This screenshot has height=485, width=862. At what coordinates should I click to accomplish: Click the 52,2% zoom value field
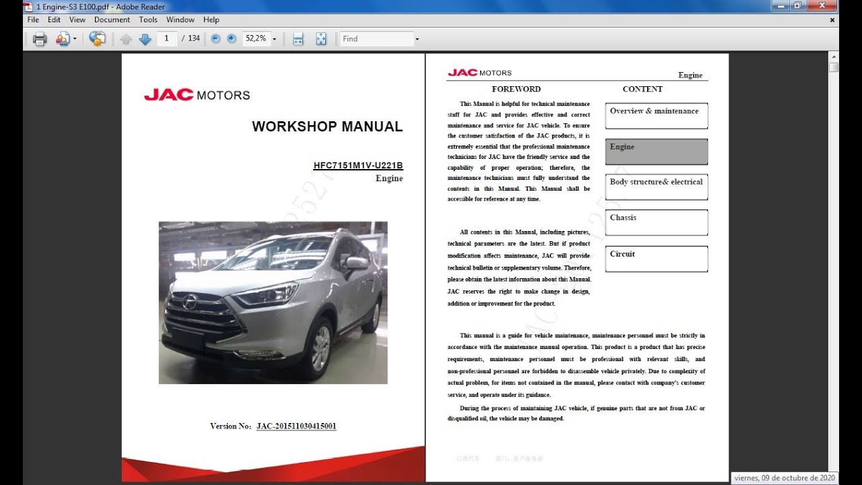pos(255,38)
